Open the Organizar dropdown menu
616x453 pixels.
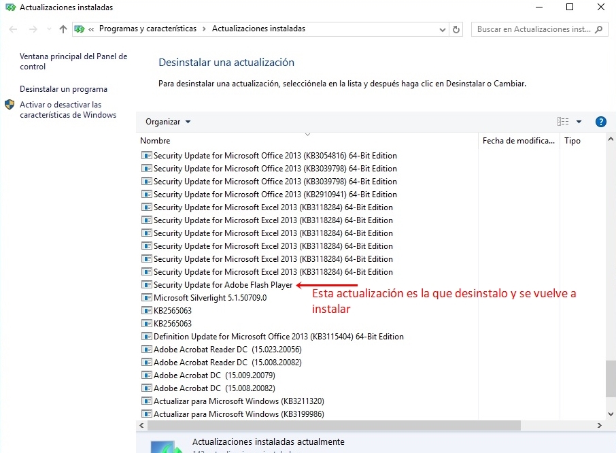click(168, 122)
